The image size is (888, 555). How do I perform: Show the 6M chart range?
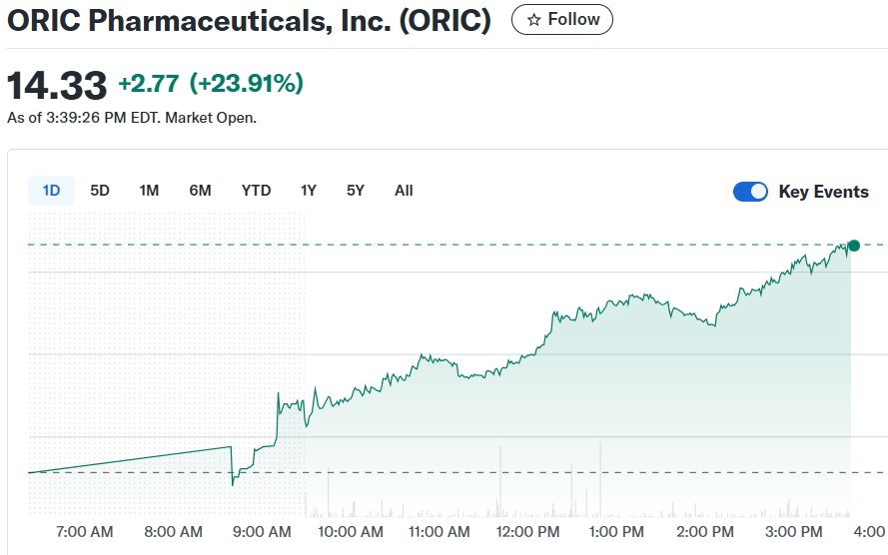pos(200,191)
